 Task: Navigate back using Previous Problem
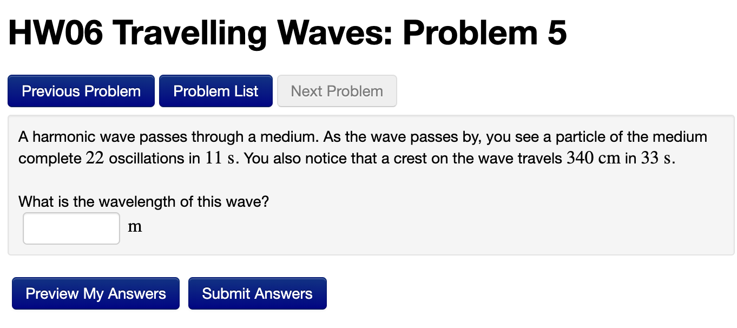click(81, 91)
